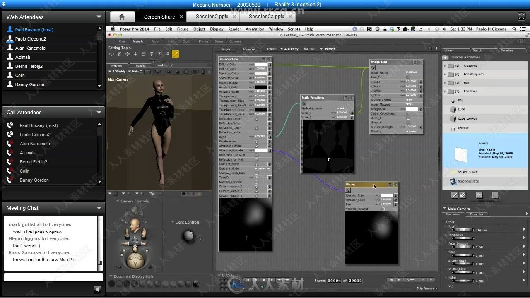Screen dimensions: 530x298
Task: Select StudioBackdrop library item
Action: coord(469,181)
